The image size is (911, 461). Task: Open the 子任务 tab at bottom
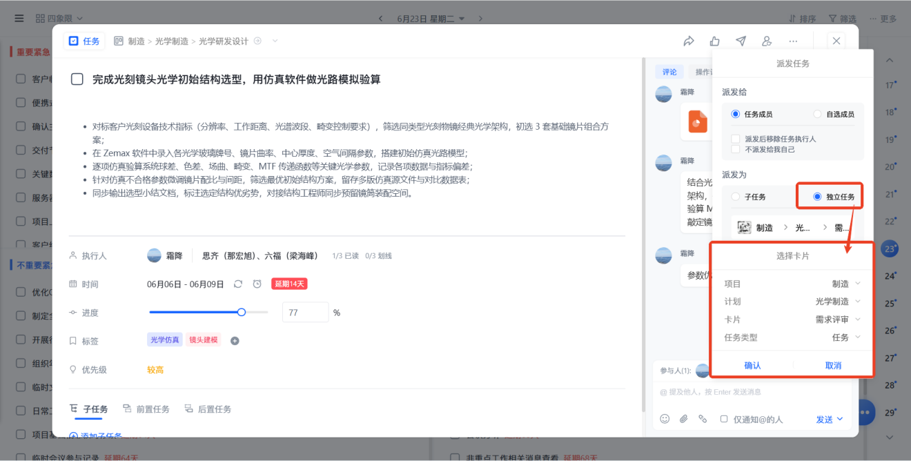tap(89, 409)
